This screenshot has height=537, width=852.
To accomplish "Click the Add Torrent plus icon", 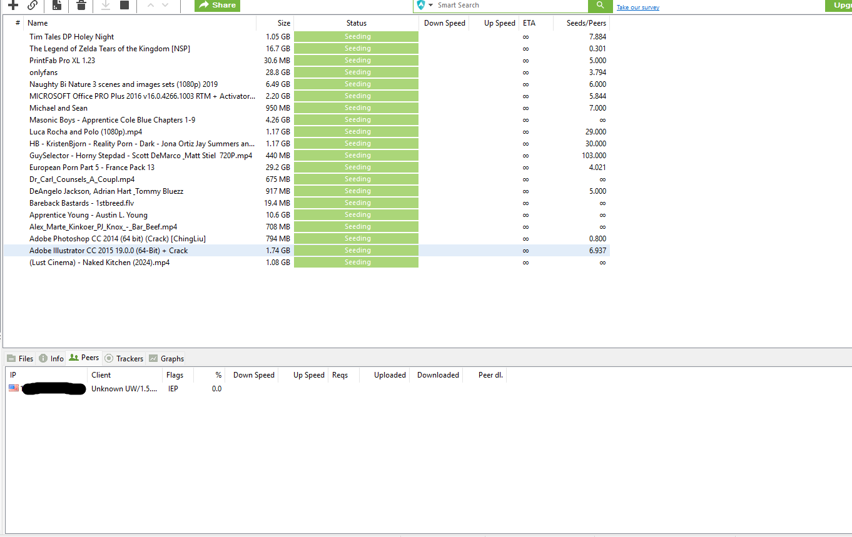I will coord(13,5).
